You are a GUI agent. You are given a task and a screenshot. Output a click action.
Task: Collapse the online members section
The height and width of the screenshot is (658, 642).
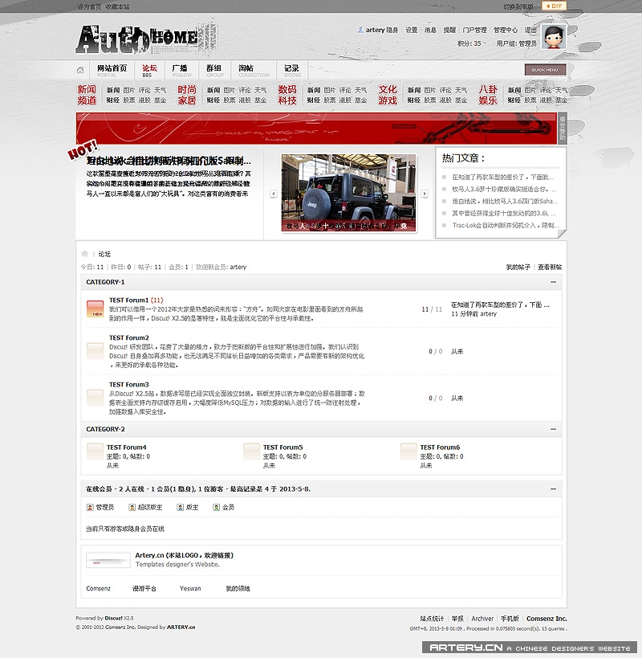[553, 489]
